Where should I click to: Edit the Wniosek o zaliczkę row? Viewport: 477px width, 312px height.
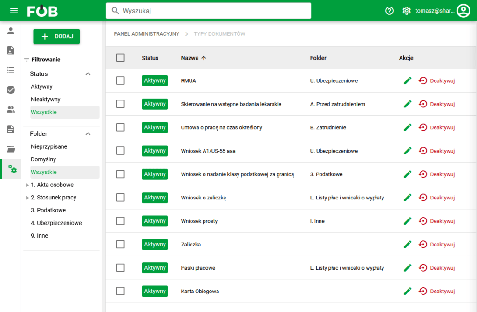coord(408,198)
